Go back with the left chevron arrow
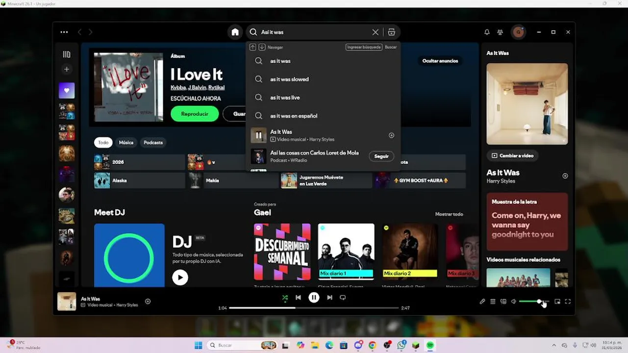 click(79, 32)
